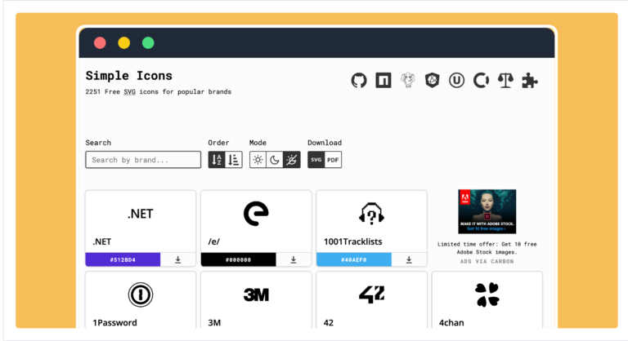Sort icons by color order

coord(234,160)
